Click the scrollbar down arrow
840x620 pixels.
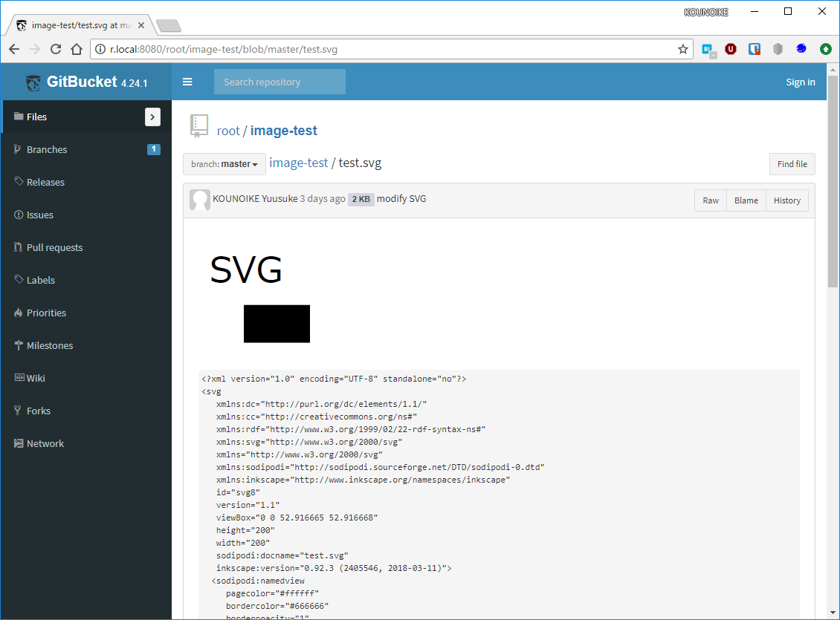(833, 613)
